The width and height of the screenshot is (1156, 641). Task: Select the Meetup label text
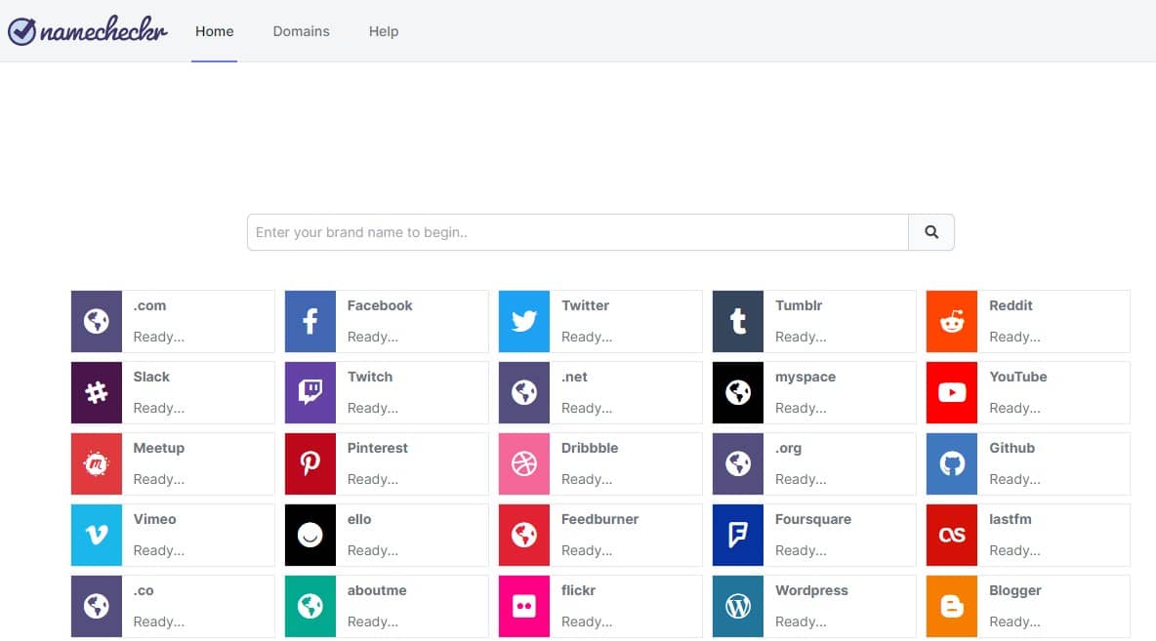click(159, 448)
